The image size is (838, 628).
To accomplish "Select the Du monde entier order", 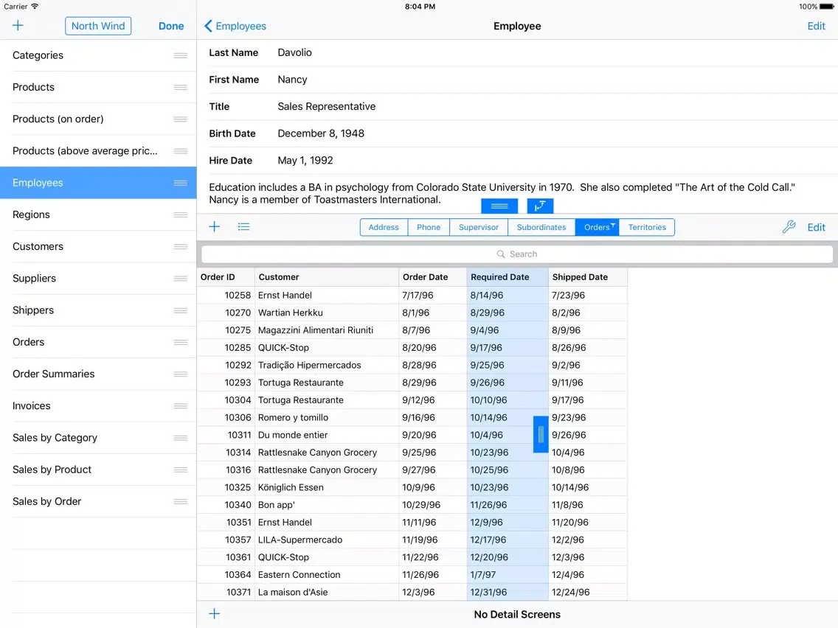I will (x=412, y=435).
